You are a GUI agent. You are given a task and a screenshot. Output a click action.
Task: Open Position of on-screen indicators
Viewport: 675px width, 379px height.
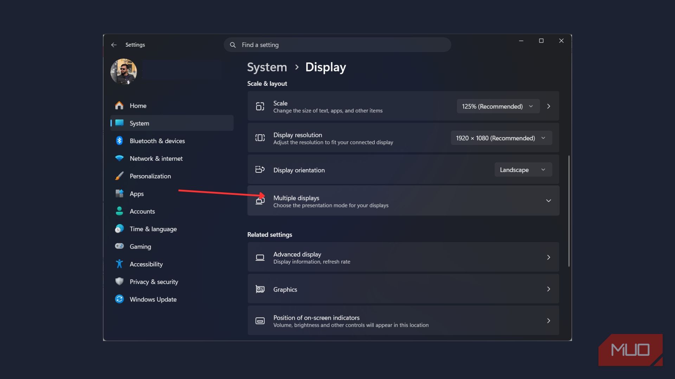[403, 321]
